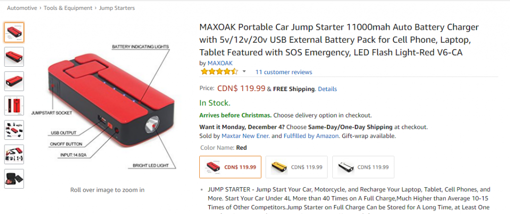Open FREE Shipping Details link

[327, 89]
